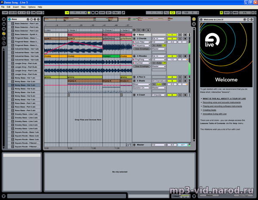Open the Edit menu

(x=9, y=7)
